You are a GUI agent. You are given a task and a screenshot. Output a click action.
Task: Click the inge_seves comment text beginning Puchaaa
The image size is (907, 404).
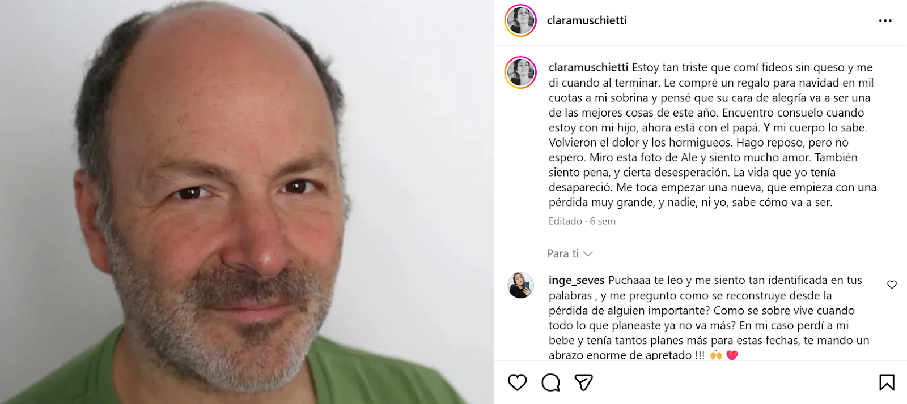709,317
